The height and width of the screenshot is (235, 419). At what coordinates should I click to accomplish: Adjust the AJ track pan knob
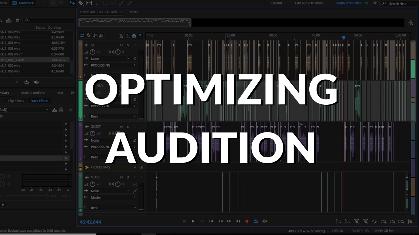tap(118, 52)
